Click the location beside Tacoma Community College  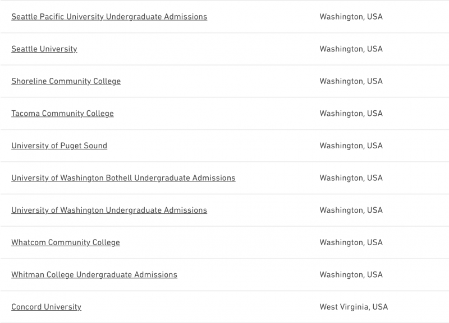351,114
